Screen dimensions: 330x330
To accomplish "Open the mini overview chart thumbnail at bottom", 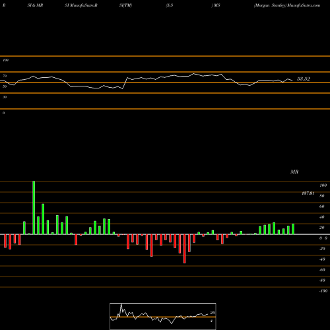I will (x=163, y=316).
